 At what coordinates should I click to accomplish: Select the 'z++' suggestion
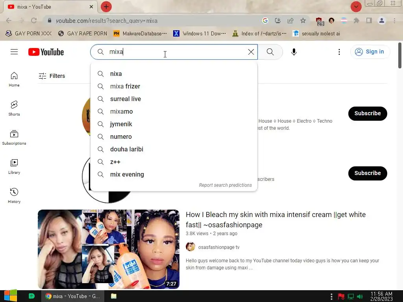[174, 162]
